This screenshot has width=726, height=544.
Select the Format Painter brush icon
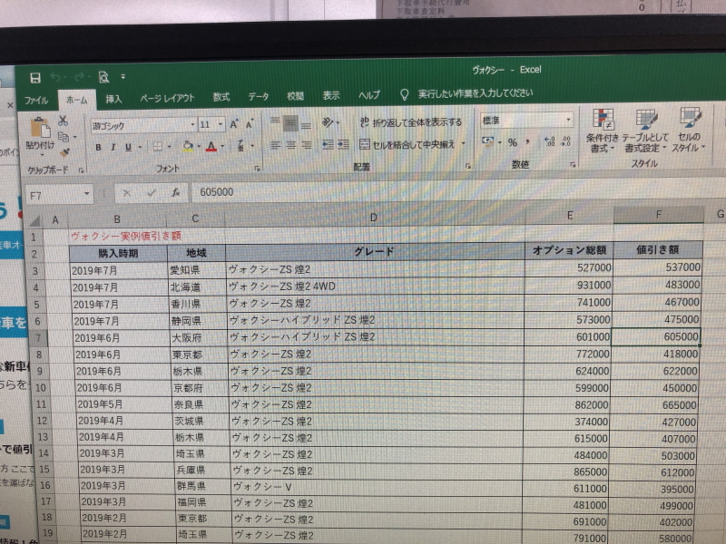pyautogui.click(x=64, y=151)
